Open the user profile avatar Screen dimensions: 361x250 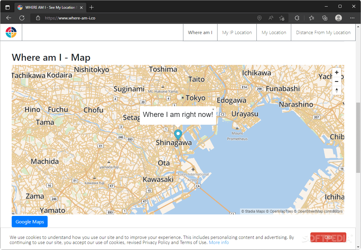[x=339, y=18]
